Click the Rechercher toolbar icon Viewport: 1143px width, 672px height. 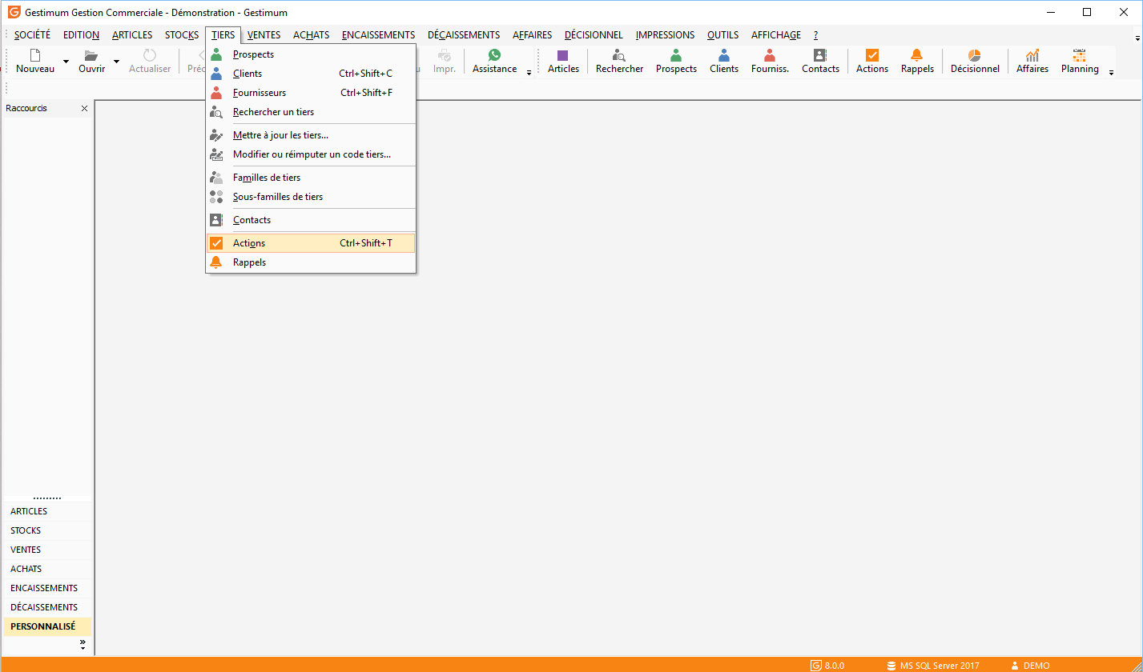coord(619,56)
